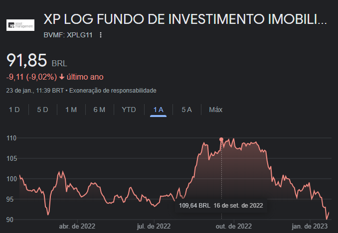This screenshot has width=338, height=233.
Task: Click the 109,64 BRL tooltip
Action: click(x=221, y=206)
